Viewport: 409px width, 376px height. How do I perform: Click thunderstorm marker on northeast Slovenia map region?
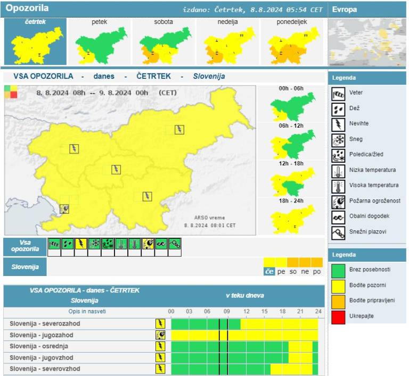pyautogui.click(x=179, y=129)
